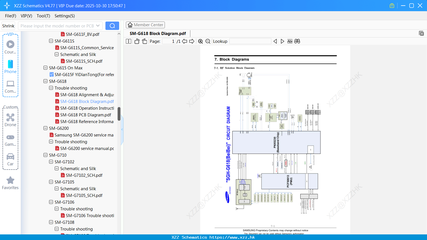Open SM-G611S_Common_Service file
Image resolution: width=427 pixels, height=240 pixels.
click(x=85, y=48)
